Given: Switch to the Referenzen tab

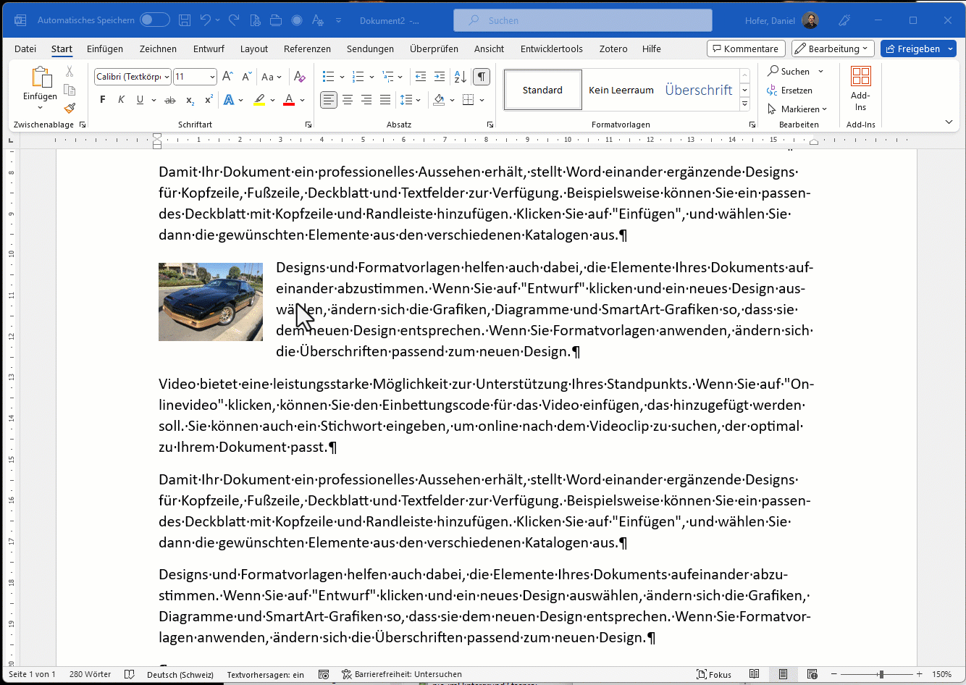Looking at the screenshot, I should (x=307, y=49).
